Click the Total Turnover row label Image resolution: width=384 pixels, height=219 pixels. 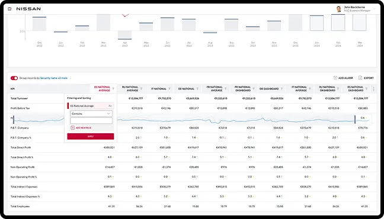coord(19,98)
